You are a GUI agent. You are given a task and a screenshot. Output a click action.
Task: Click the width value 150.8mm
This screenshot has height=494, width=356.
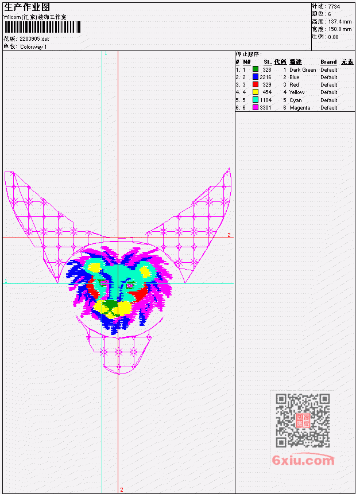tap(339, 29)
